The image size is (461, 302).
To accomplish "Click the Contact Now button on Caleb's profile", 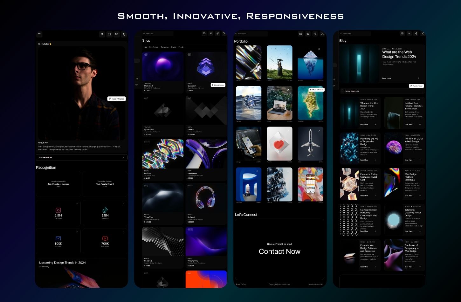I will [81, 157].
